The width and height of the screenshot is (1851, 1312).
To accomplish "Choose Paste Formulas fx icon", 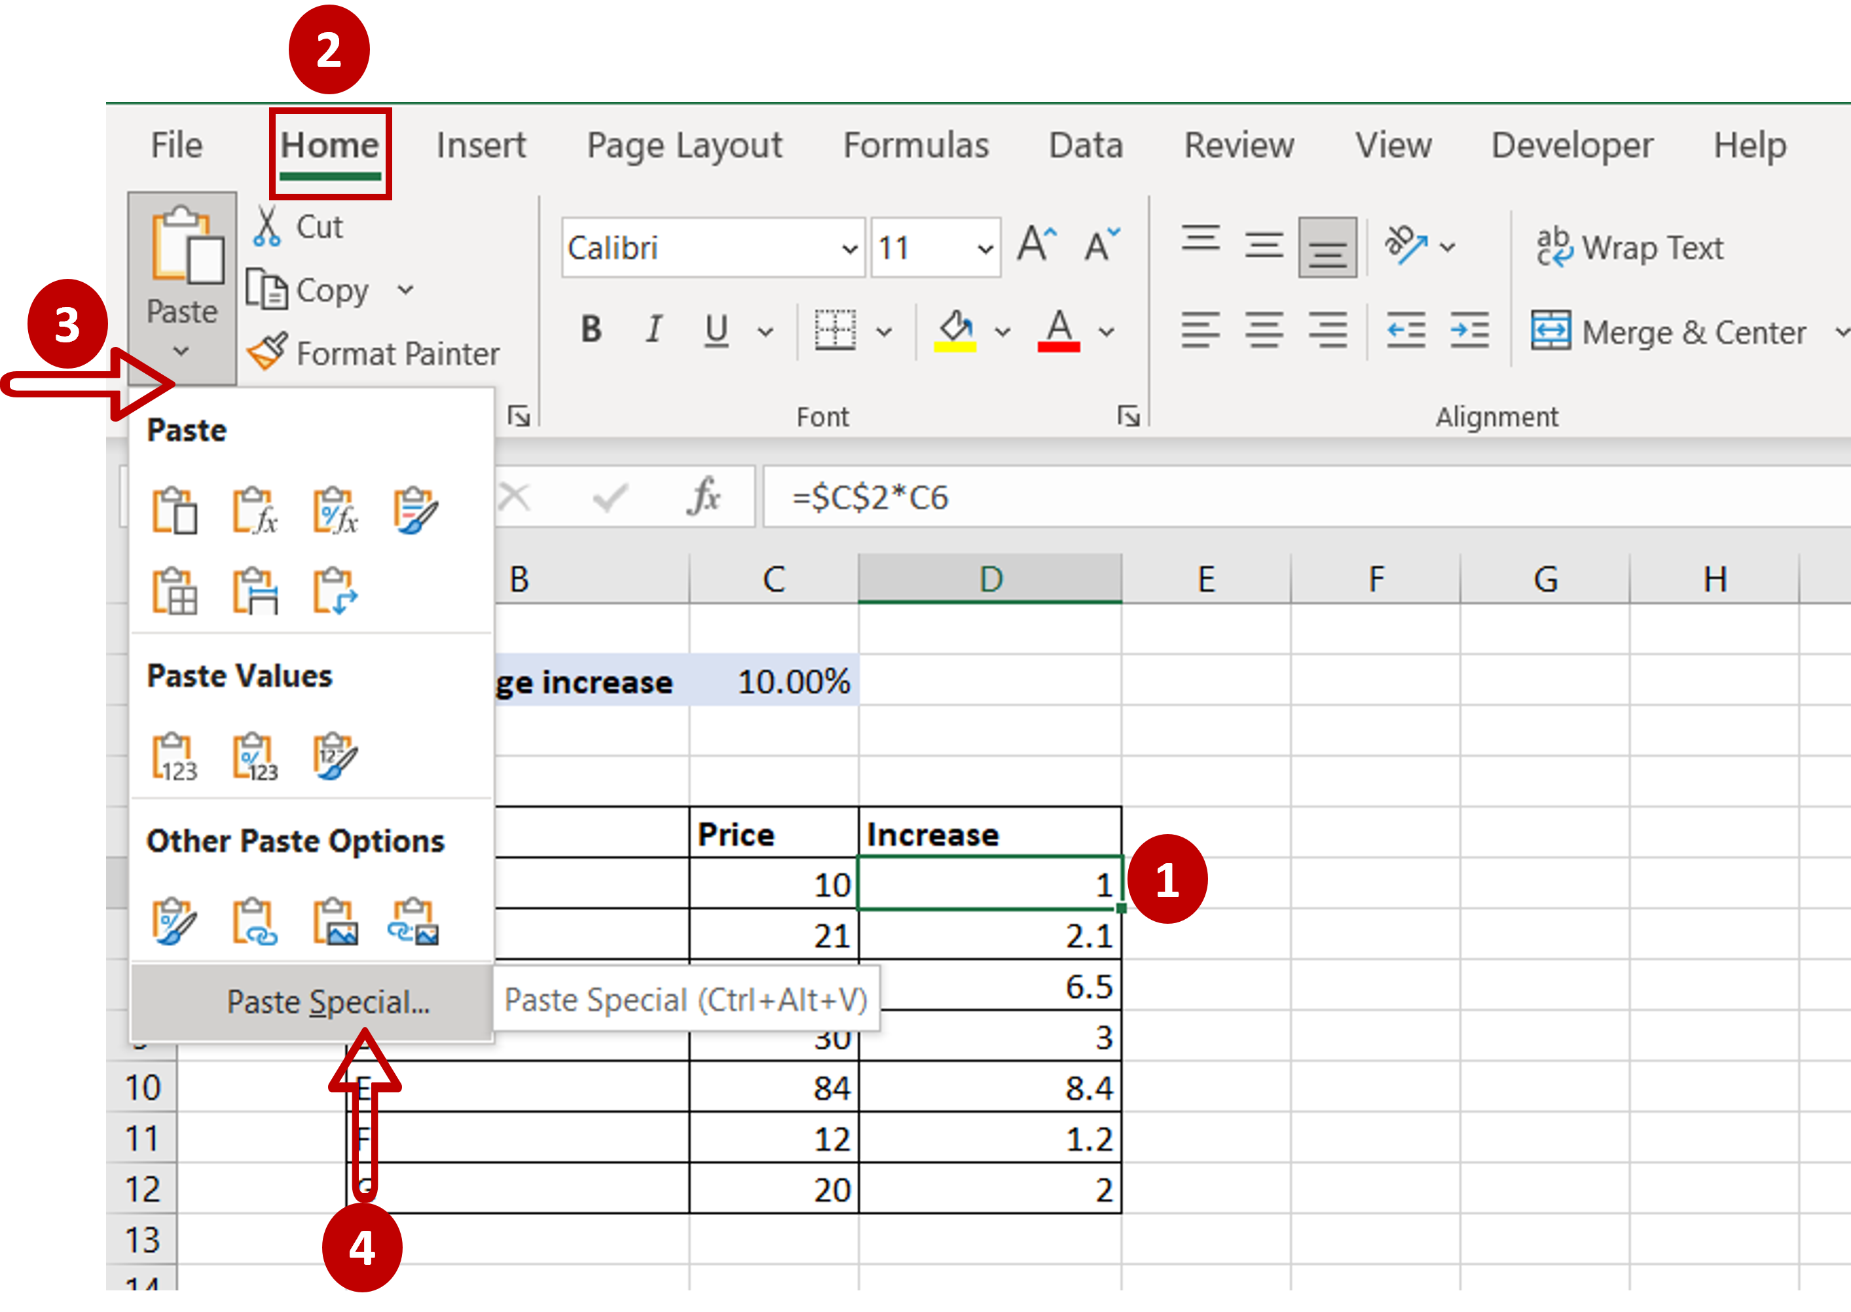I will click(255, 510).
